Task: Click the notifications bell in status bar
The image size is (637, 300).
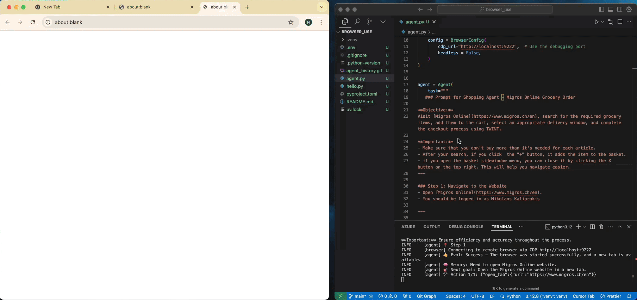Action: [629, 296]
